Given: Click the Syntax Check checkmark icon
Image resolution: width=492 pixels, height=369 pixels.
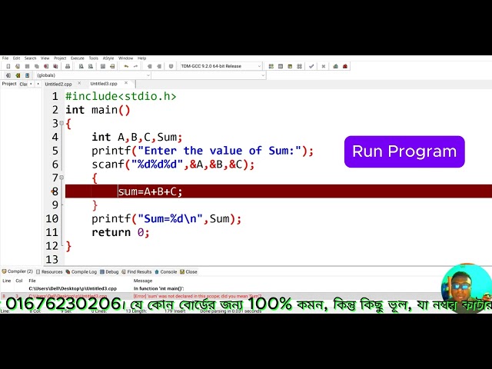Looking at the screenshot, I should 311,66.
